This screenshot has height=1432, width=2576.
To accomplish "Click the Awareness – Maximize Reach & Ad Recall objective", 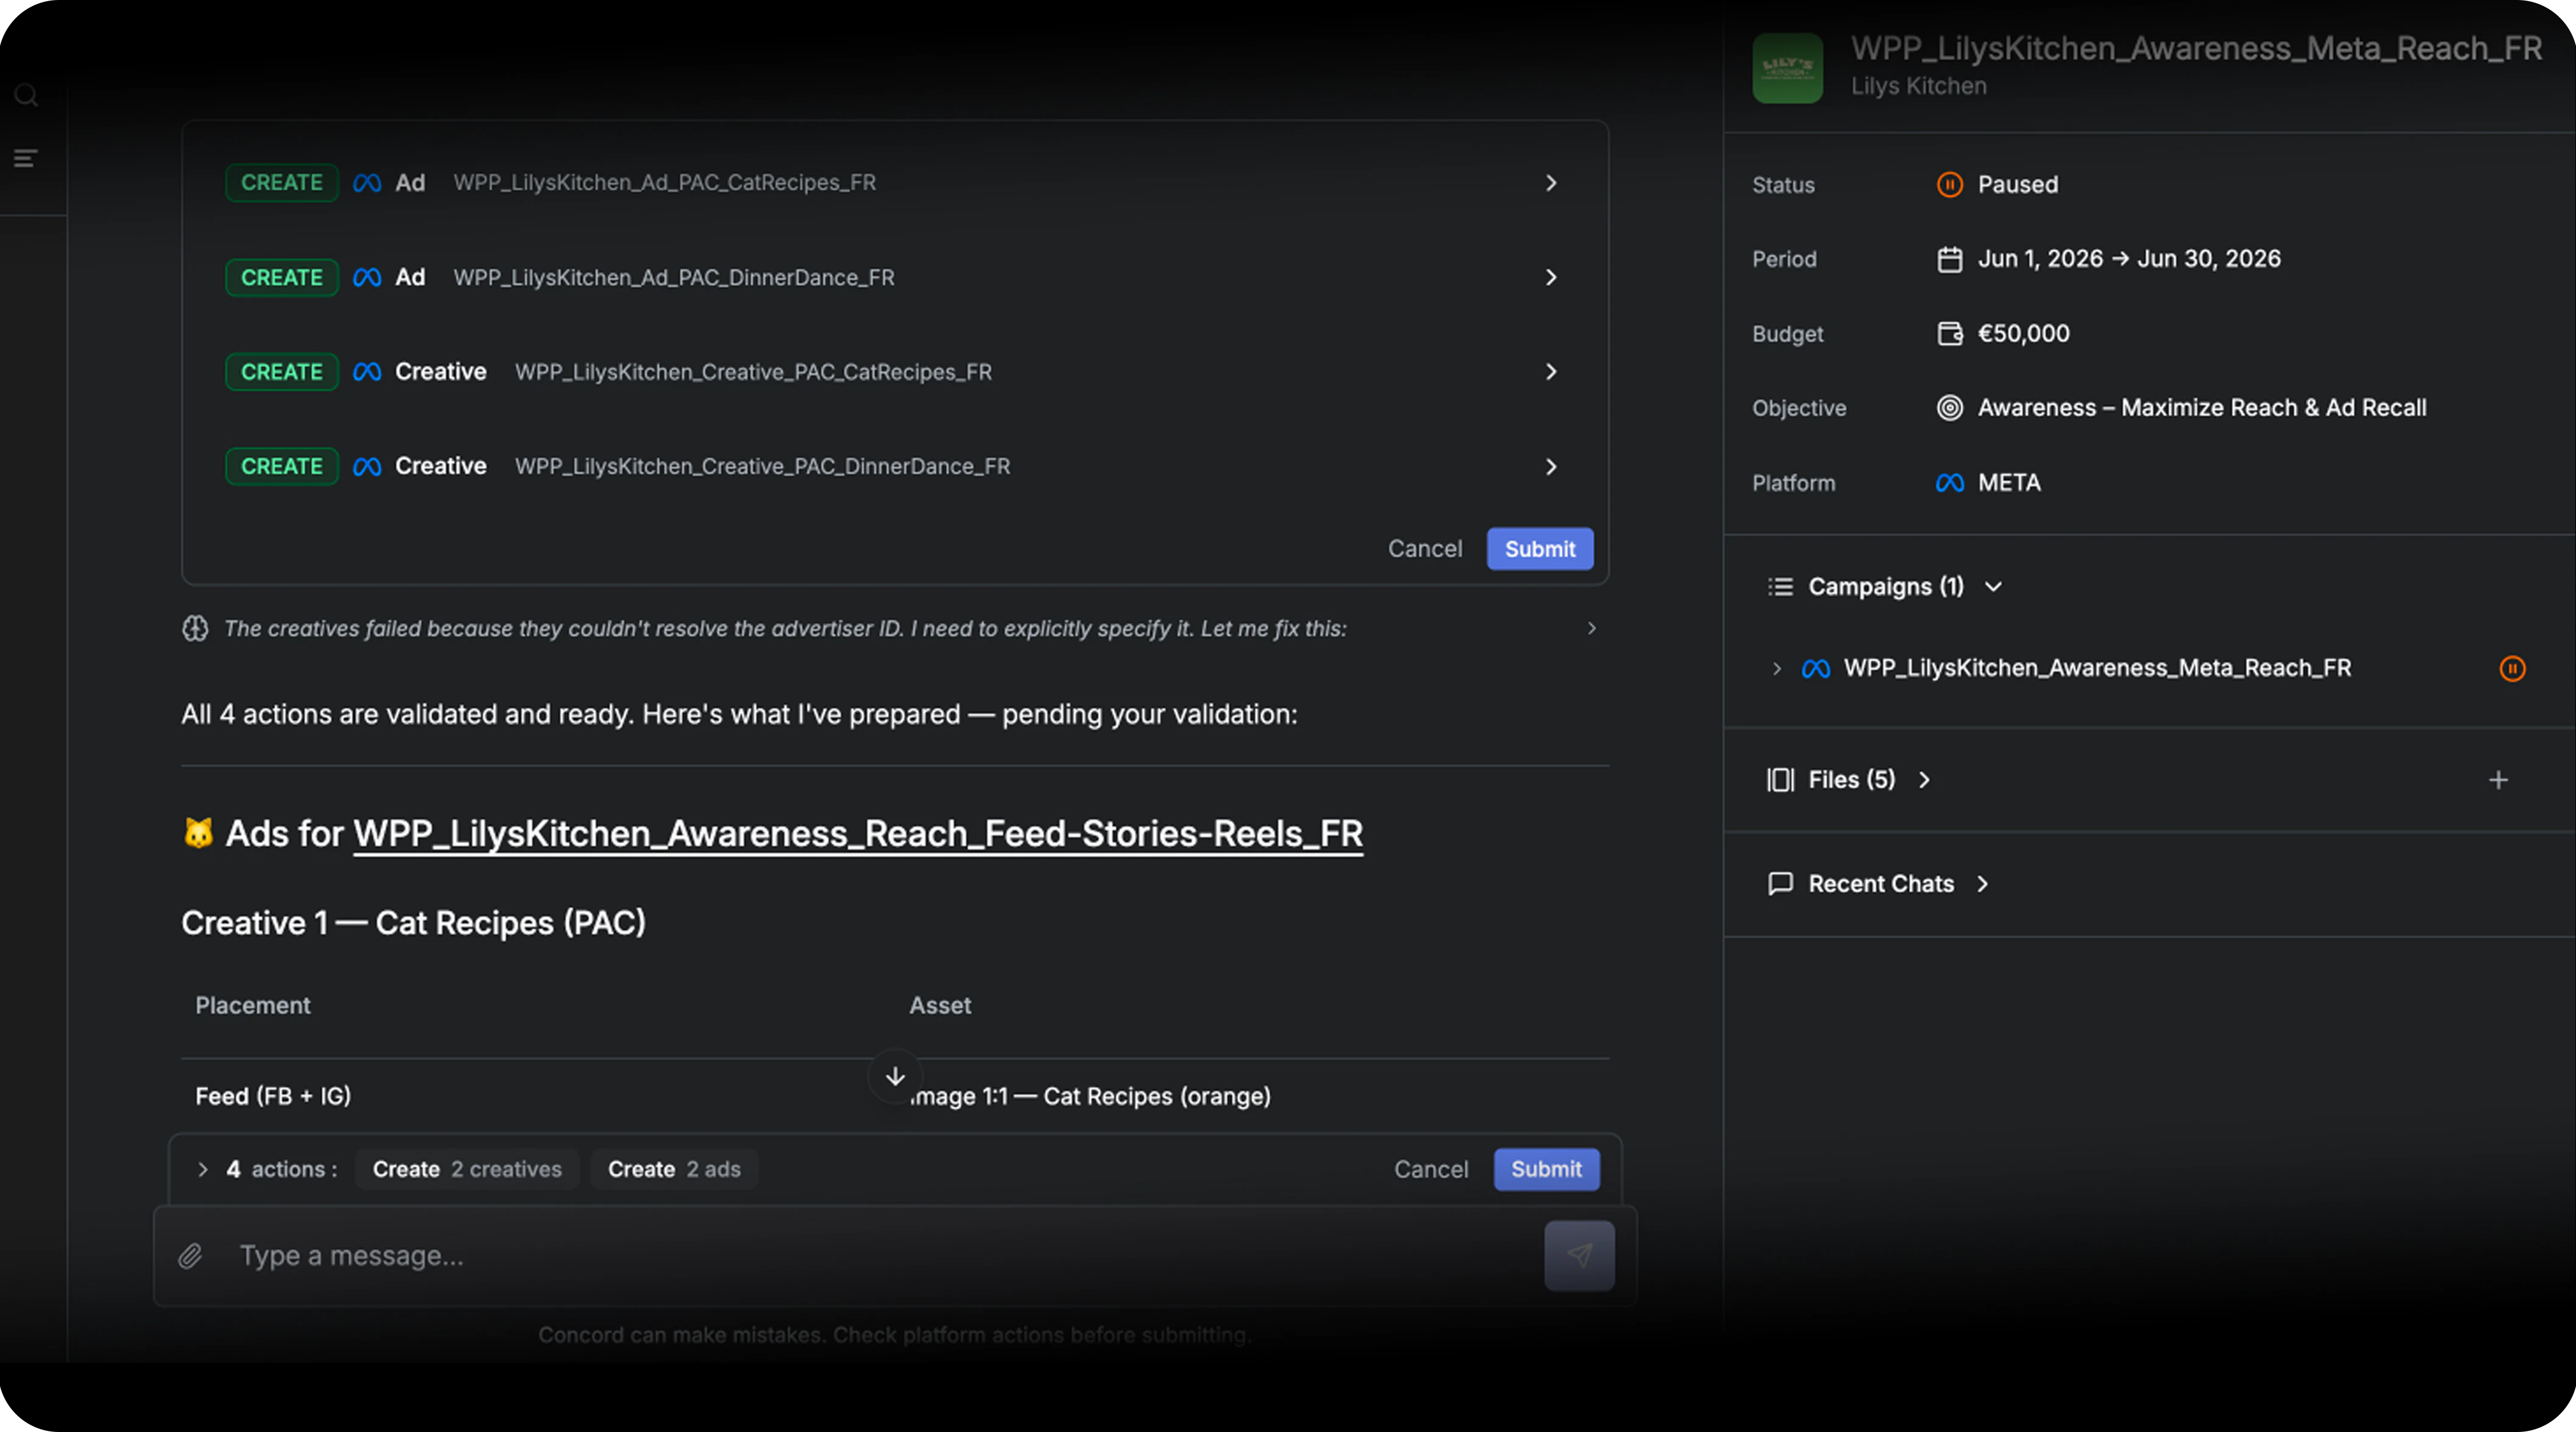I will click(x=2202, y=408).
